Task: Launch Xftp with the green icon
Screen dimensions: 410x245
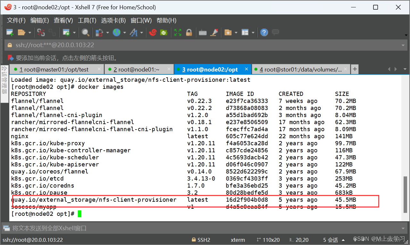Action: (x=164, y=32)
